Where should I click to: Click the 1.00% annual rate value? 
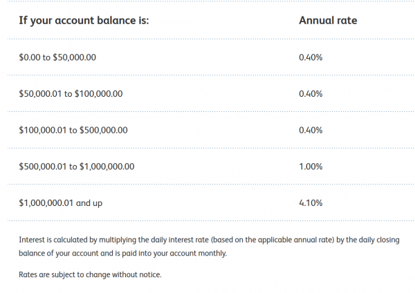(x=311, y=167)
